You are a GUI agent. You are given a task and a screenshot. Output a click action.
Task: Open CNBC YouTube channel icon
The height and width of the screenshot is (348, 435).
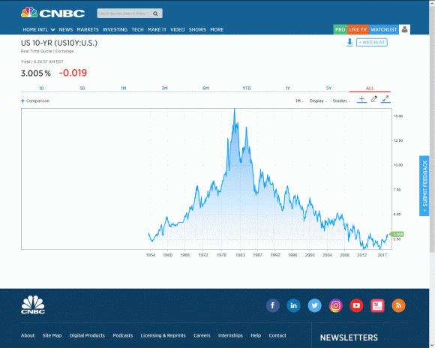pyautogui.click(x=356, y=305)
